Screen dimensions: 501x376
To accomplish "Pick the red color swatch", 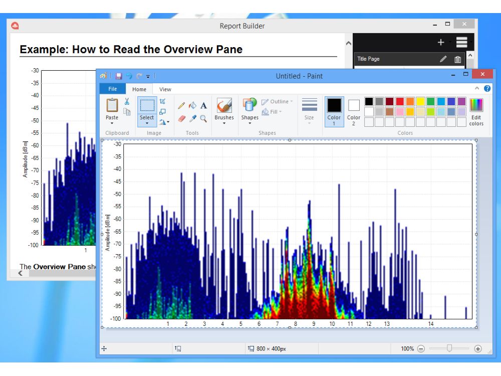I will pyautogui.click(x=400, y=101).
